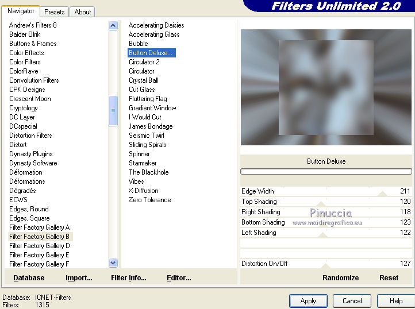Reset the filter parameters

389,278
